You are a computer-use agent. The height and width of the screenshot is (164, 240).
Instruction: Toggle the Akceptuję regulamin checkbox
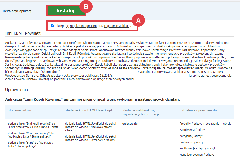click(53, 25)
